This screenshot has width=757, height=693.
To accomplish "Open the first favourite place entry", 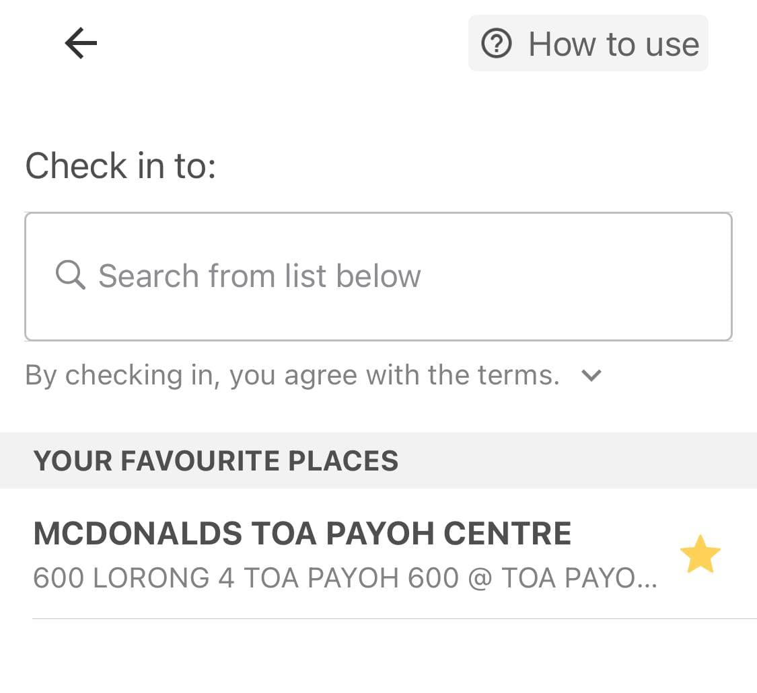I will point(378,554).
